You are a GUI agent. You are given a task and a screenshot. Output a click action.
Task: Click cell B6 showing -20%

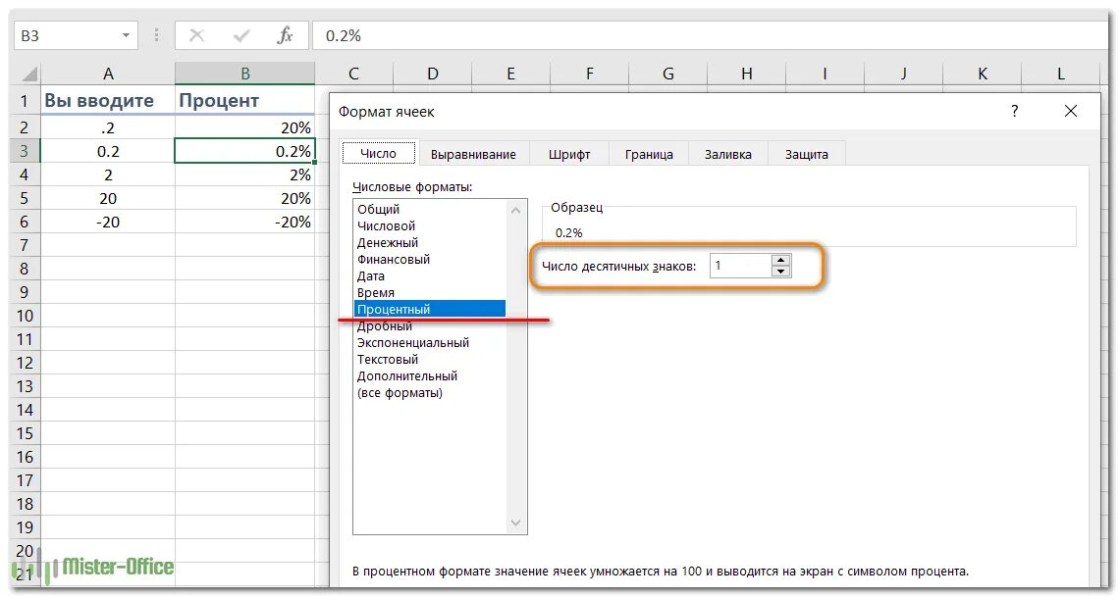coord(244,222)
